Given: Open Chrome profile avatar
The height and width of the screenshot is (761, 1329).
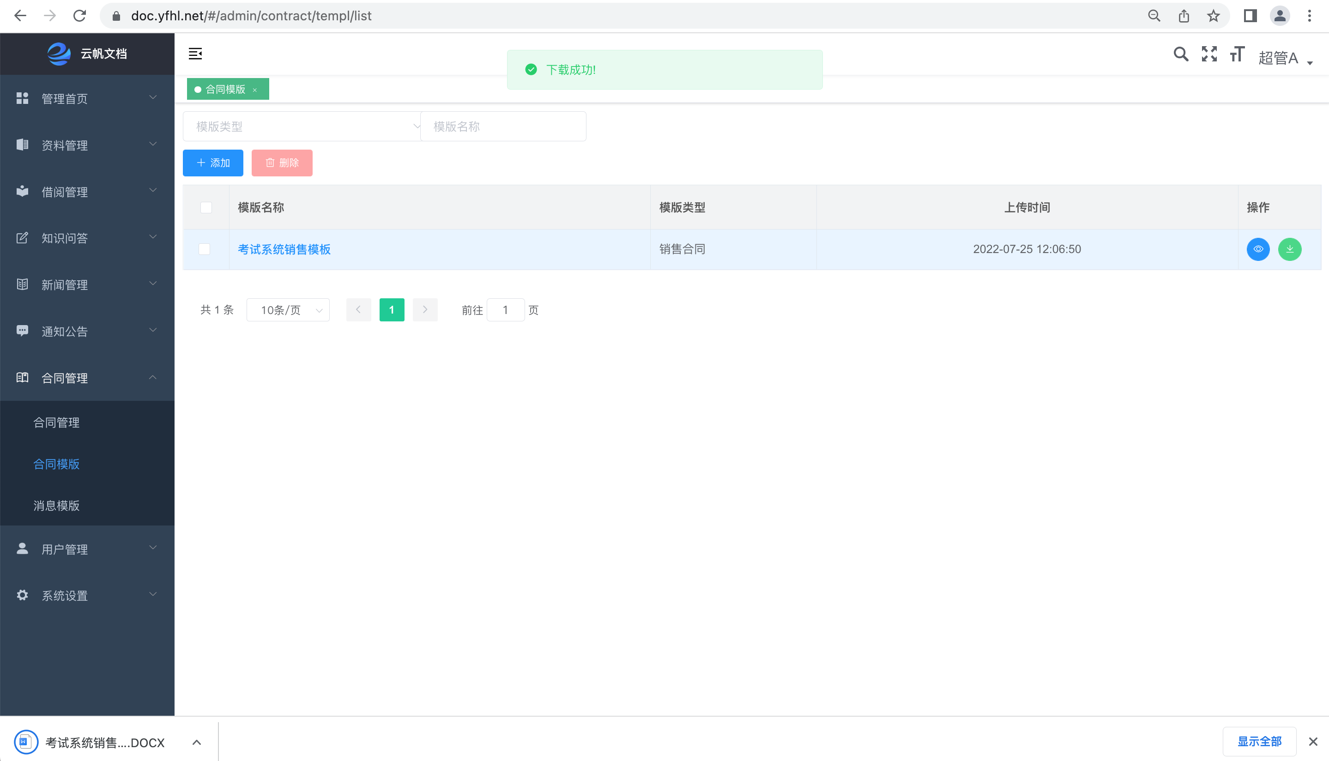Looking at the screenshot, I should click(x=1280, y=16).
